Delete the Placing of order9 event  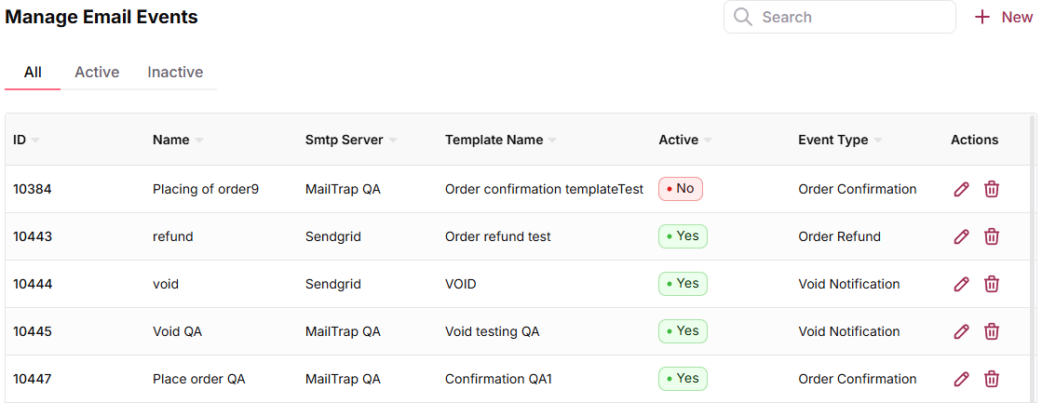tap(992, 189)
